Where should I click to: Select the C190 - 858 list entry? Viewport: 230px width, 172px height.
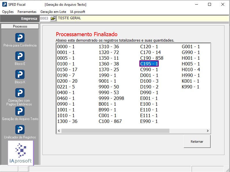(x=152, y=58)
